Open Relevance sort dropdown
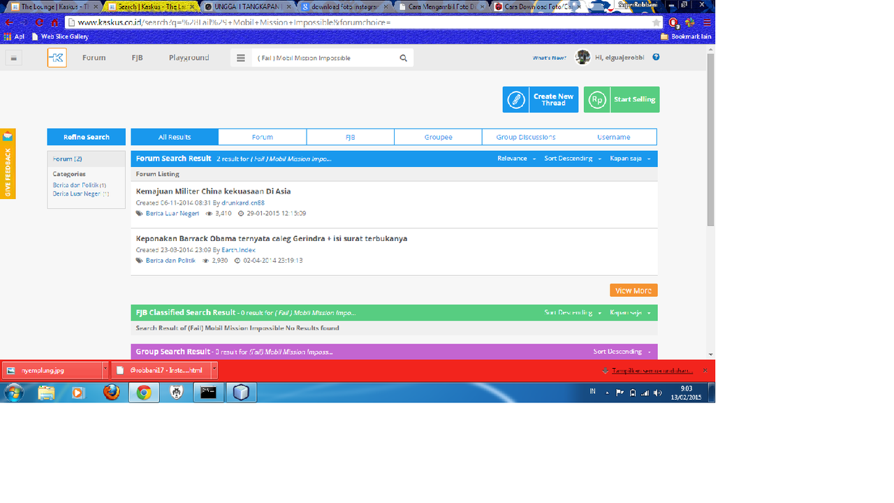Image resolution: width=894 pixels, height=503 pixels. pyautogui.click(x=517, y=159)
